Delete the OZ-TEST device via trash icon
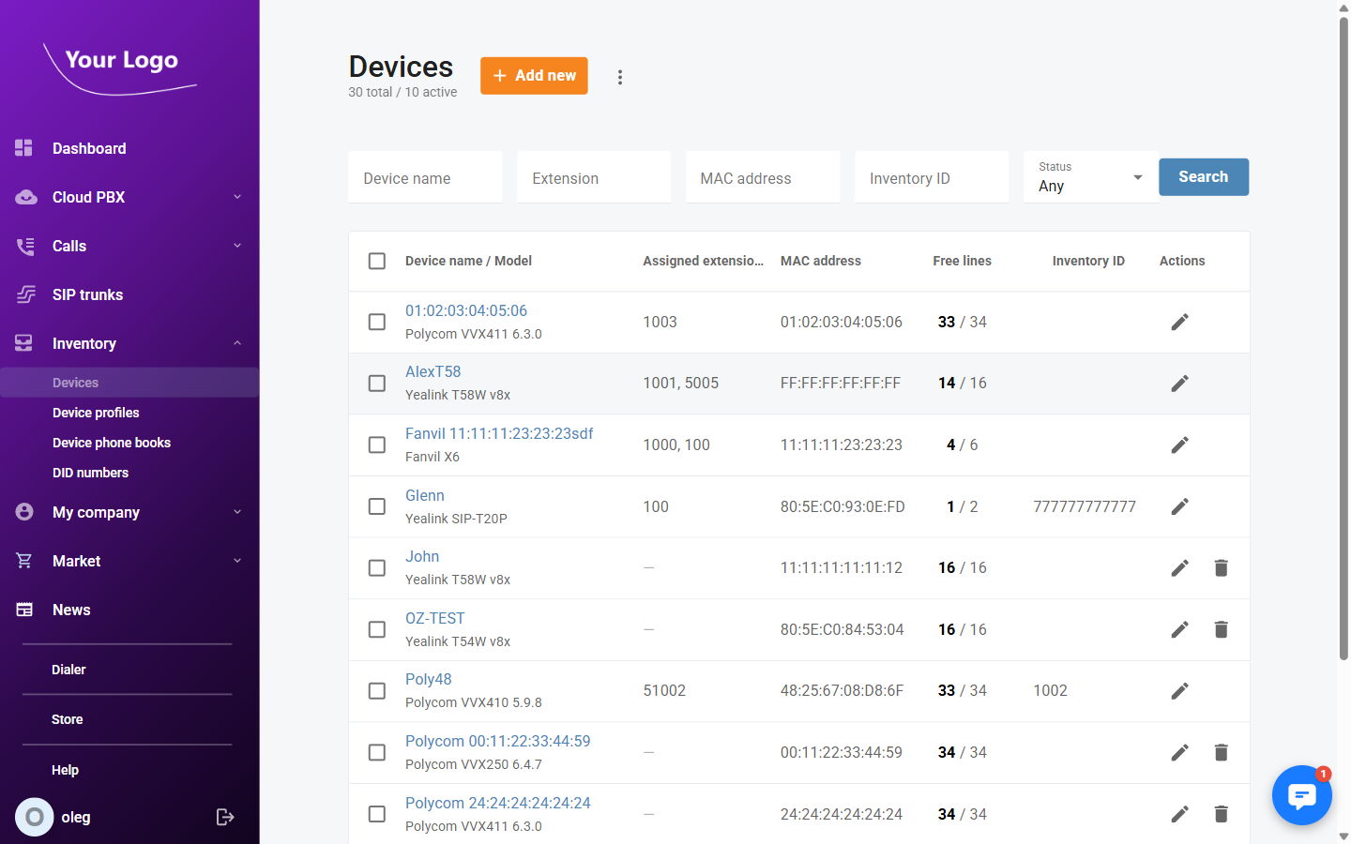Viewport: 1351px width, 844px height. (1221, 629)
